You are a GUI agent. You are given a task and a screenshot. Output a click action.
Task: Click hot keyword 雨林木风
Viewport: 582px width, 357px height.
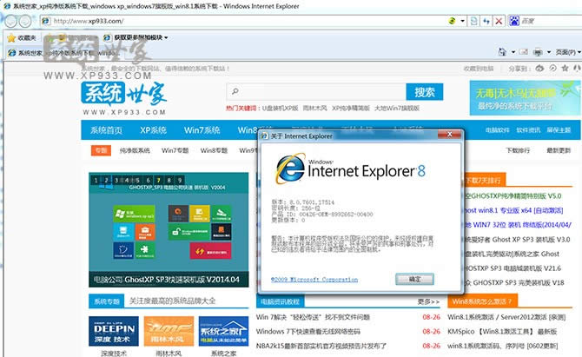point(314,108)
